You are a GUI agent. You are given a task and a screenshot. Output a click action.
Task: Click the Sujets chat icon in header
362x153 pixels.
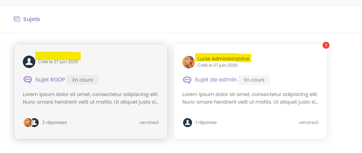click(17, 19)
